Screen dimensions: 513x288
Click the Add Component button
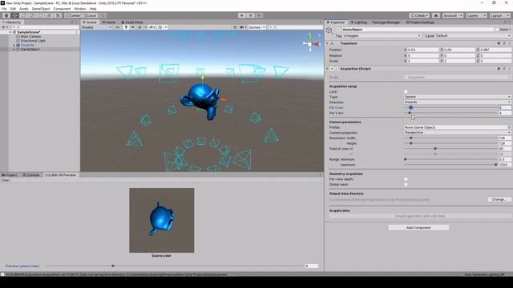tap(418, 227)
